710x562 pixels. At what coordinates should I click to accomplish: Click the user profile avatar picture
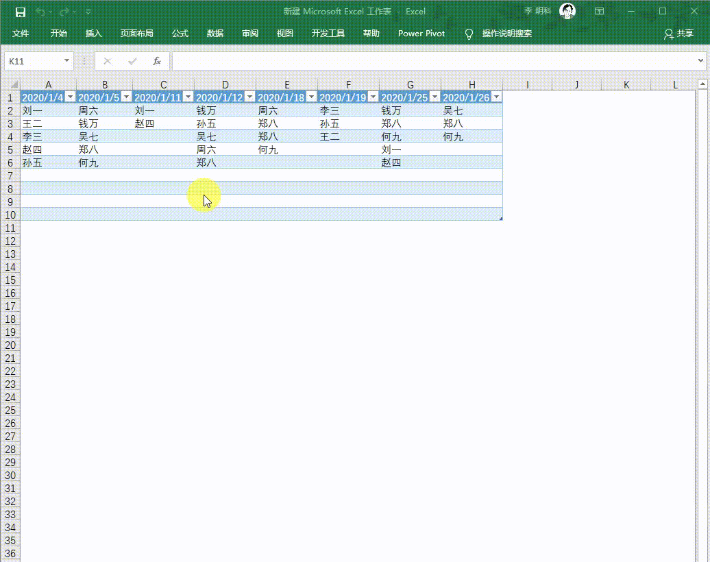click(567, 11)
